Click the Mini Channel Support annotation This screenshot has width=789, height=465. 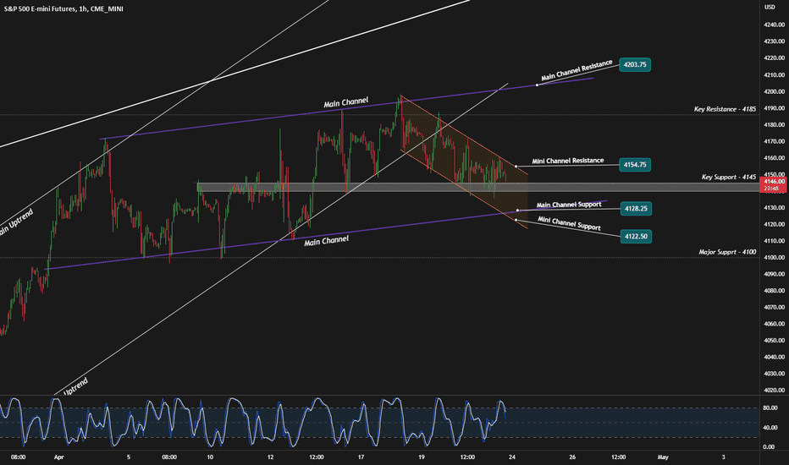coord(569,223)
